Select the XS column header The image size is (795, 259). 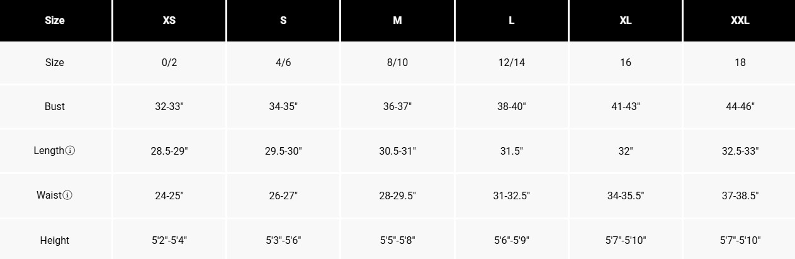click(x=169, y=20)
